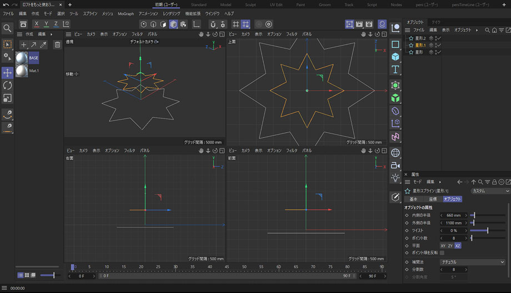The height and width of the screenshot is (293, 511).
Task: Open the MoGraph menu
Action: [126, 13]
